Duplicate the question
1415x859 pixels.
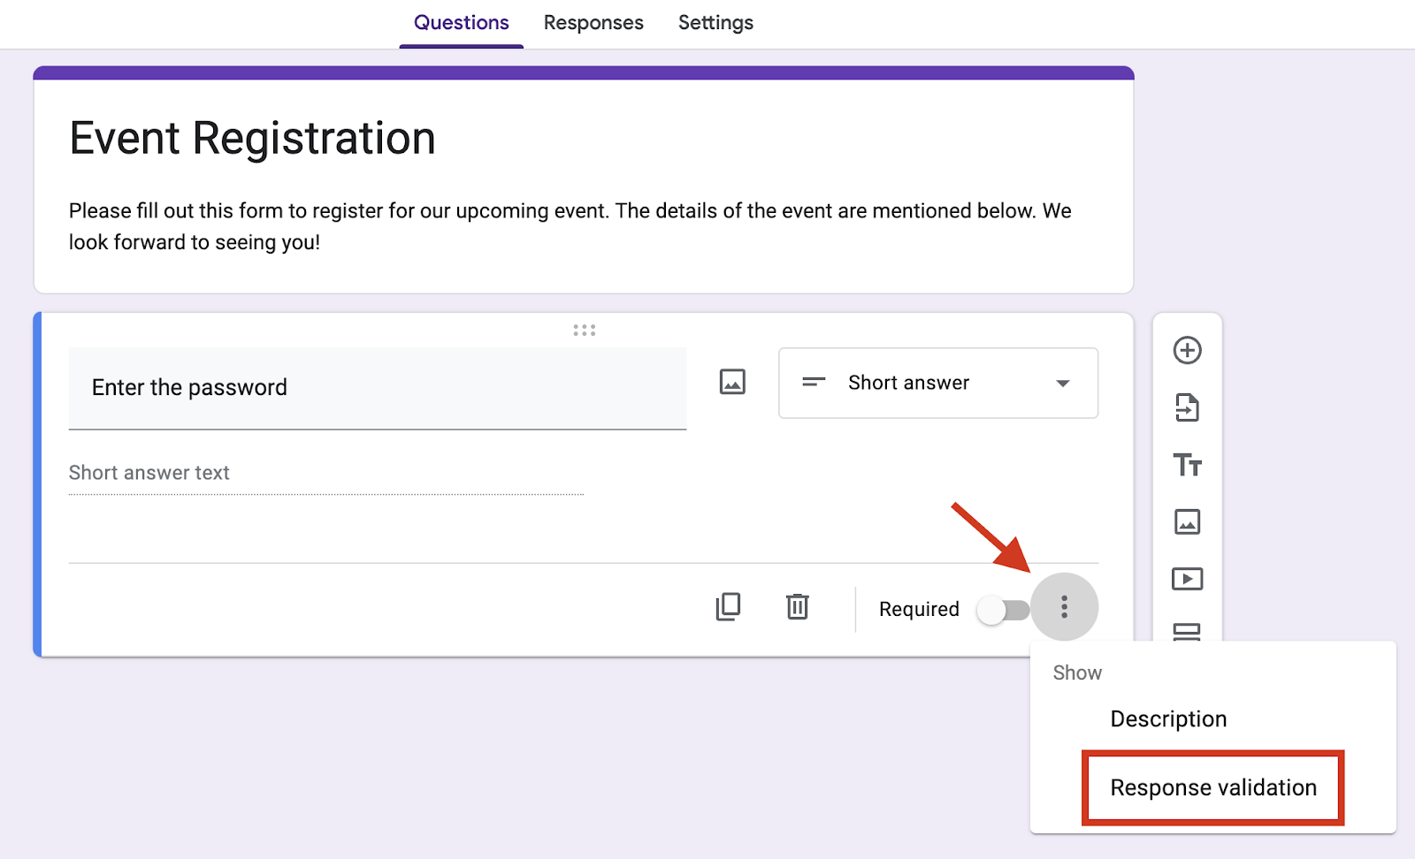[x=728, y=607]
